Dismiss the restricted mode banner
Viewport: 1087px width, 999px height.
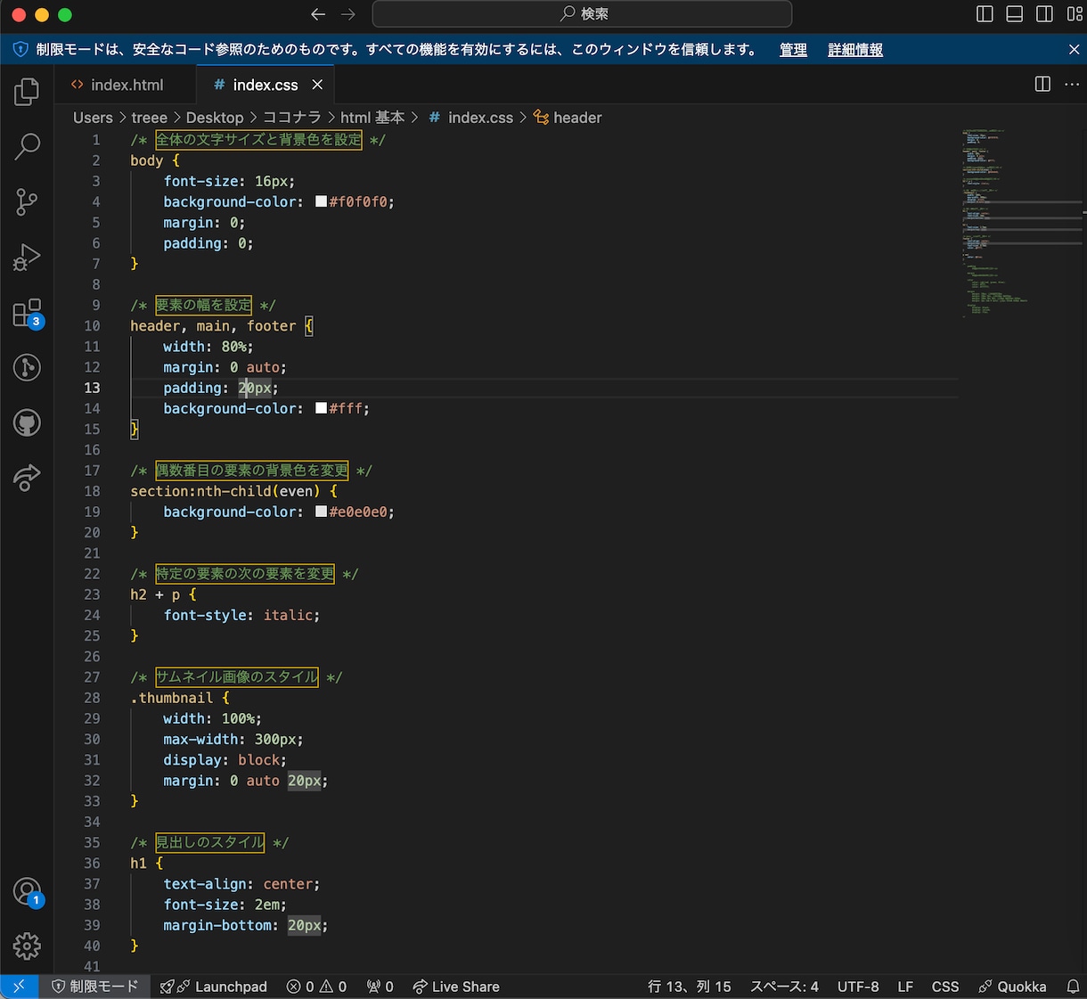click(x=1074, y=50)
